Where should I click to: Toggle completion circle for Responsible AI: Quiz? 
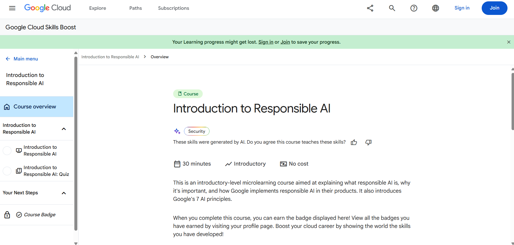click(7, 171)
